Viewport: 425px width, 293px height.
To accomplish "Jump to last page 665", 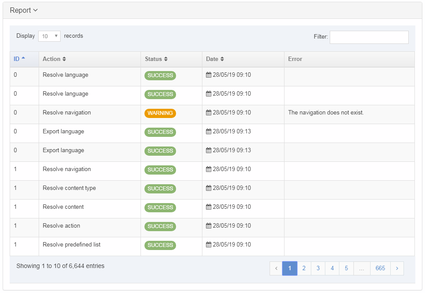I will [380, 268].
